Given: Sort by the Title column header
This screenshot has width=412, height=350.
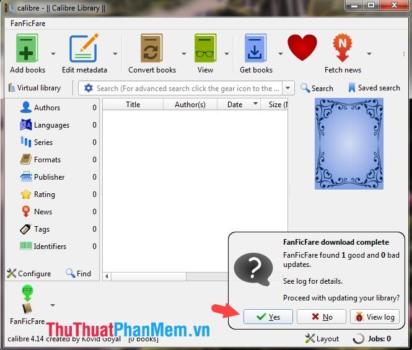Looking at the screenshot, I should pyautogui.click(x=133, y=105).
